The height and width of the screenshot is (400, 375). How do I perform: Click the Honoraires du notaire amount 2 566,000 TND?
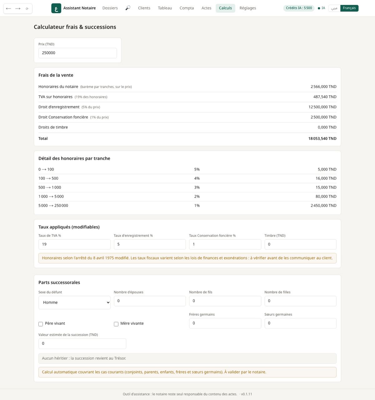323,87
